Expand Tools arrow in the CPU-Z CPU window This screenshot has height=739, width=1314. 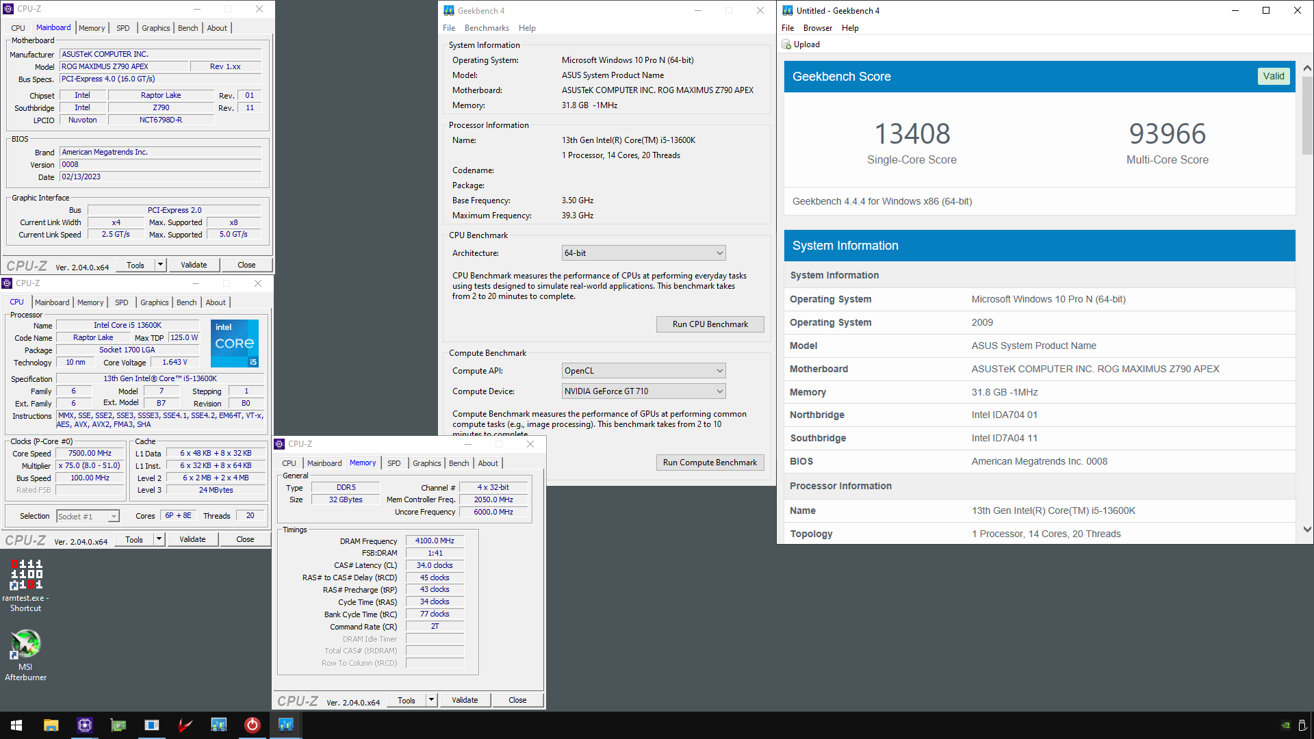coord(159,539)
